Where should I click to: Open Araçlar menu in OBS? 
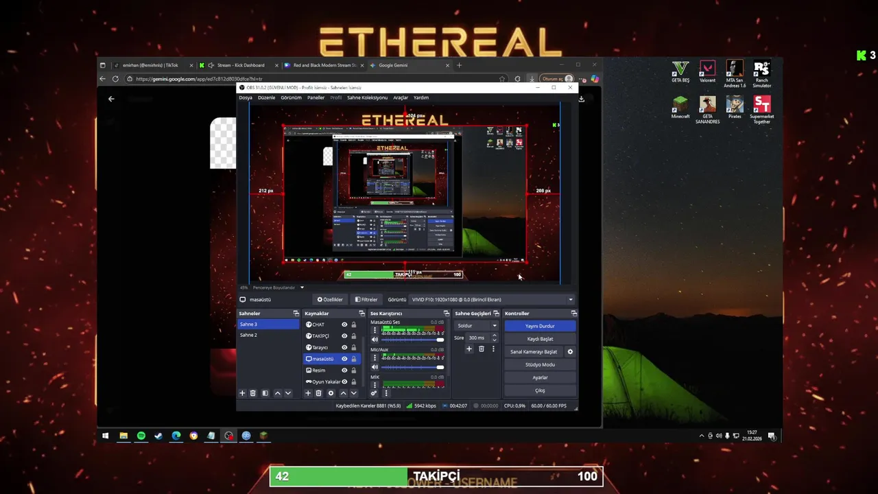point(401,97)
